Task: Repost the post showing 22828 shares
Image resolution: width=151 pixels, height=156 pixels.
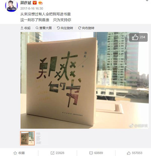Action: tap(57, 153)
